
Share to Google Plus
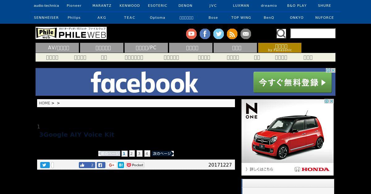pos(112,165)
